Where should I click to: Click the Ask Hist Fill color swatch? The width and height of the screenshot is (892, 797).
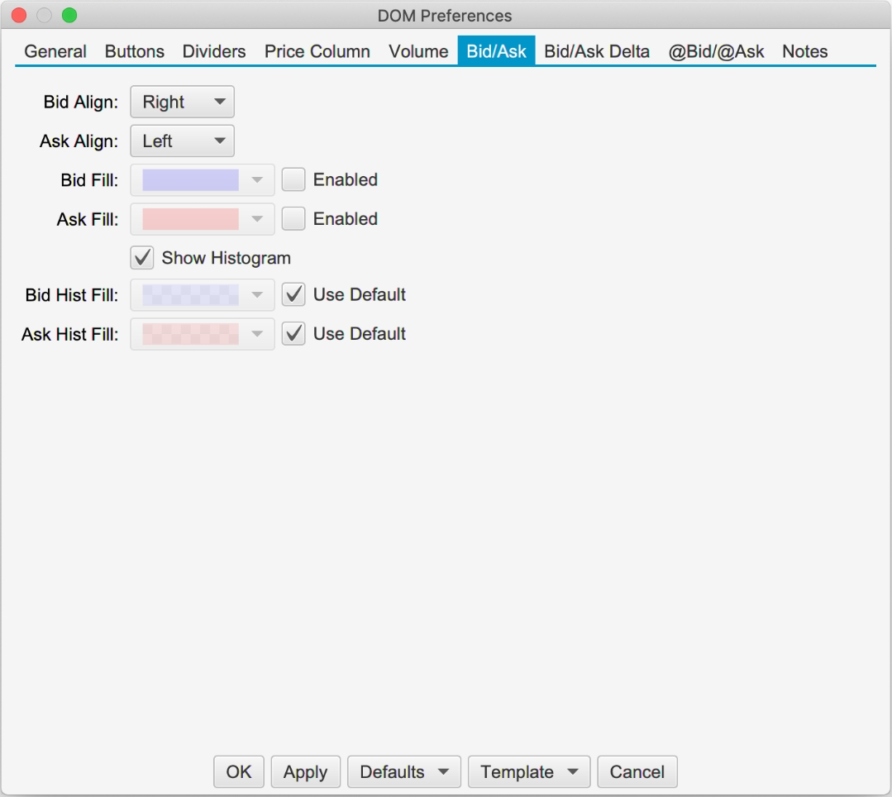click(191, 334)
